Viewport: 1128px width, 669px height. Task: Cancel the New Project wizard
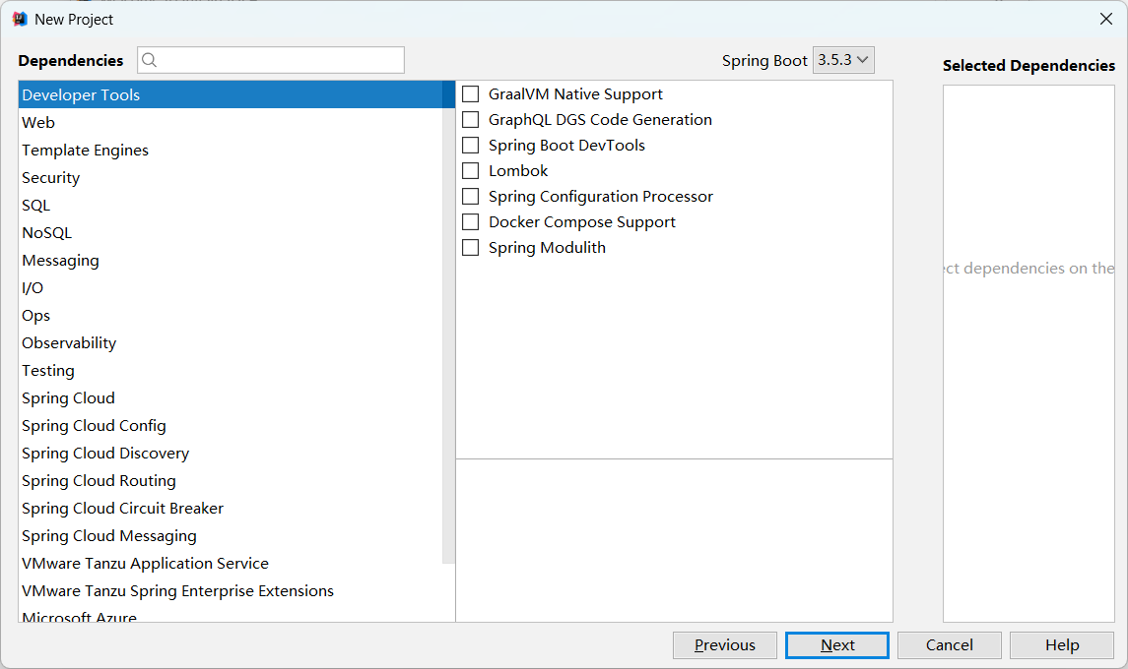(950, 645)
